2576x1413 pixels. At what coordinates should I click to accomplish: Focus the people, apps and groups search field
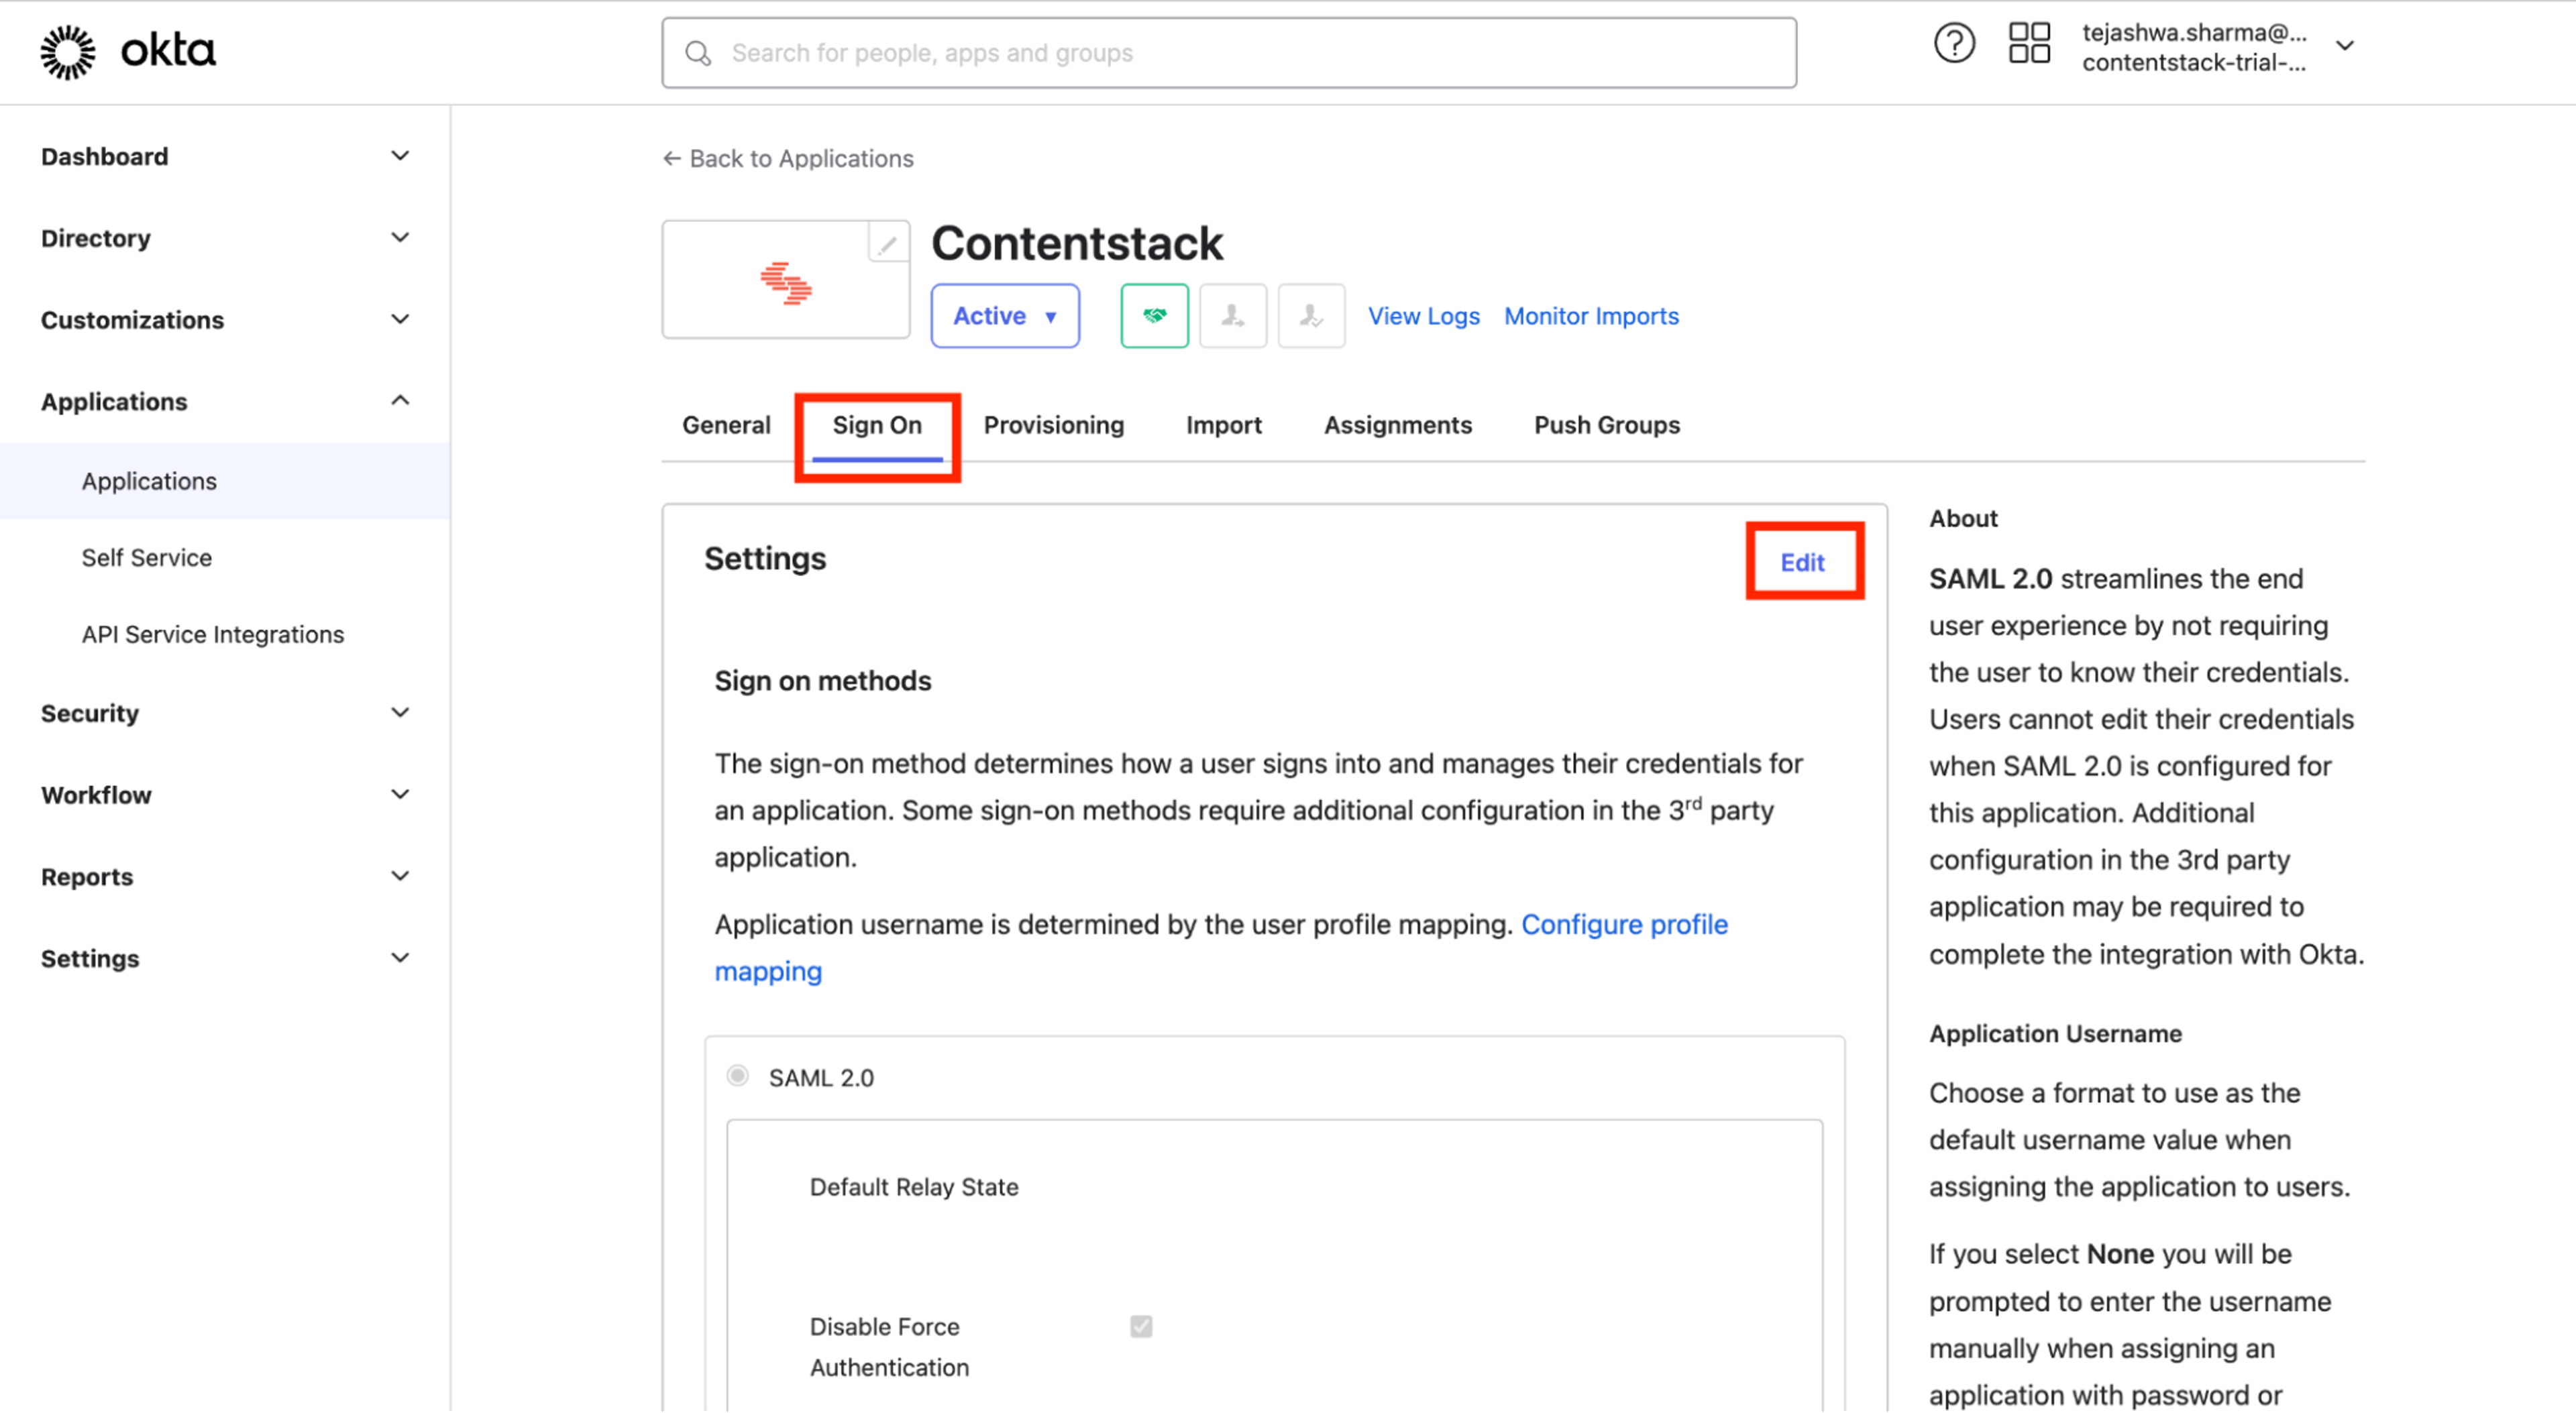(1229, 53)
